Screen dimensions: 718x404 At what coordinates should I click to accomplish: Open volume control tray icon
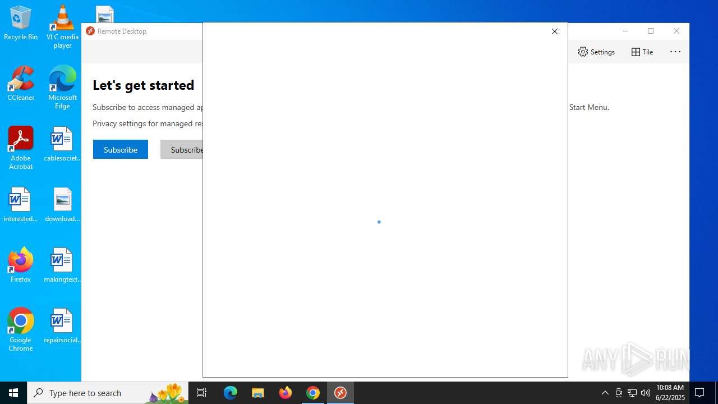click(646, 393)
